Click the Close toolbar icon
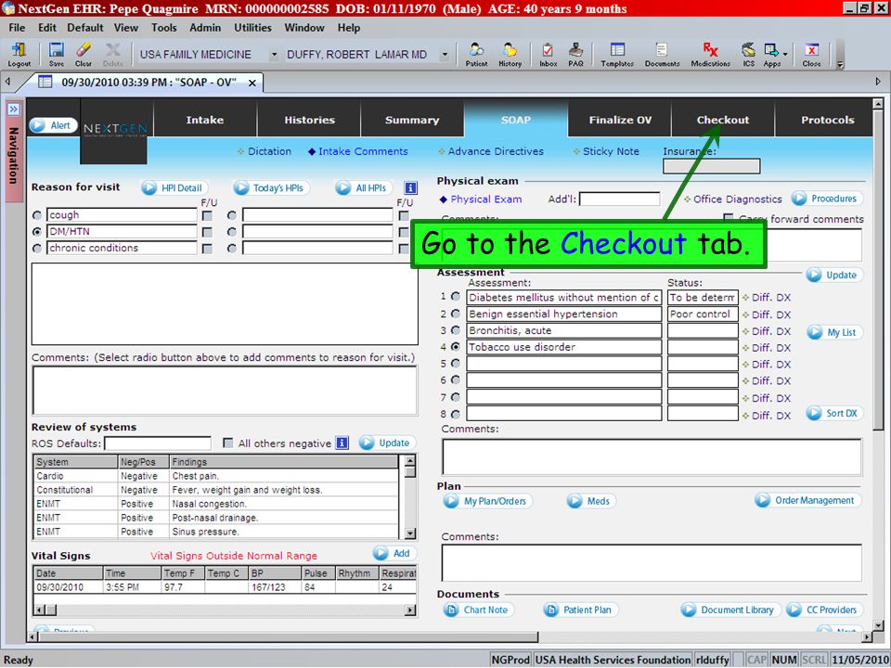This screenshot has height=668, width=891. [811, 55]
